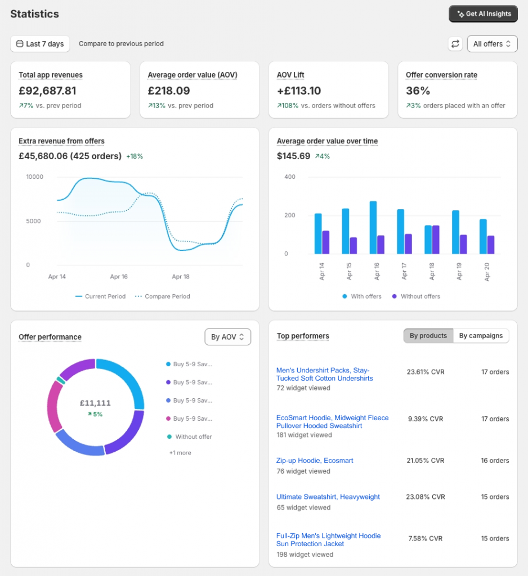Open 'Ultimate Sweatshirt, Heavyweight' product link
The width and height of the screenshot is (528, 576).
pos(328,497)
